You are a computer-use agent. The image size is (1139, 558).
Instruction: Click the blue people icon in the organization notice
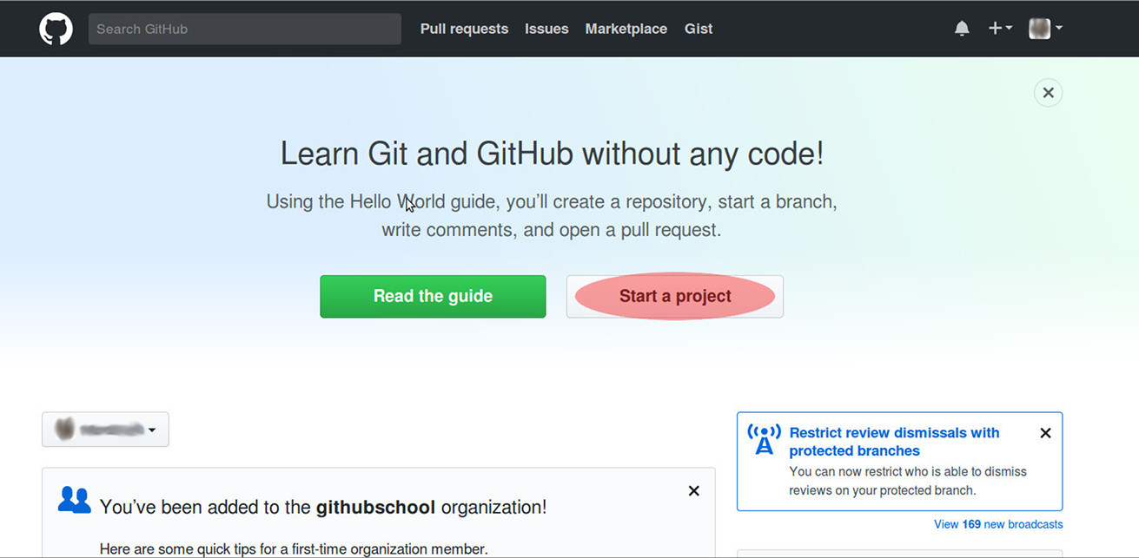[74, 500]
